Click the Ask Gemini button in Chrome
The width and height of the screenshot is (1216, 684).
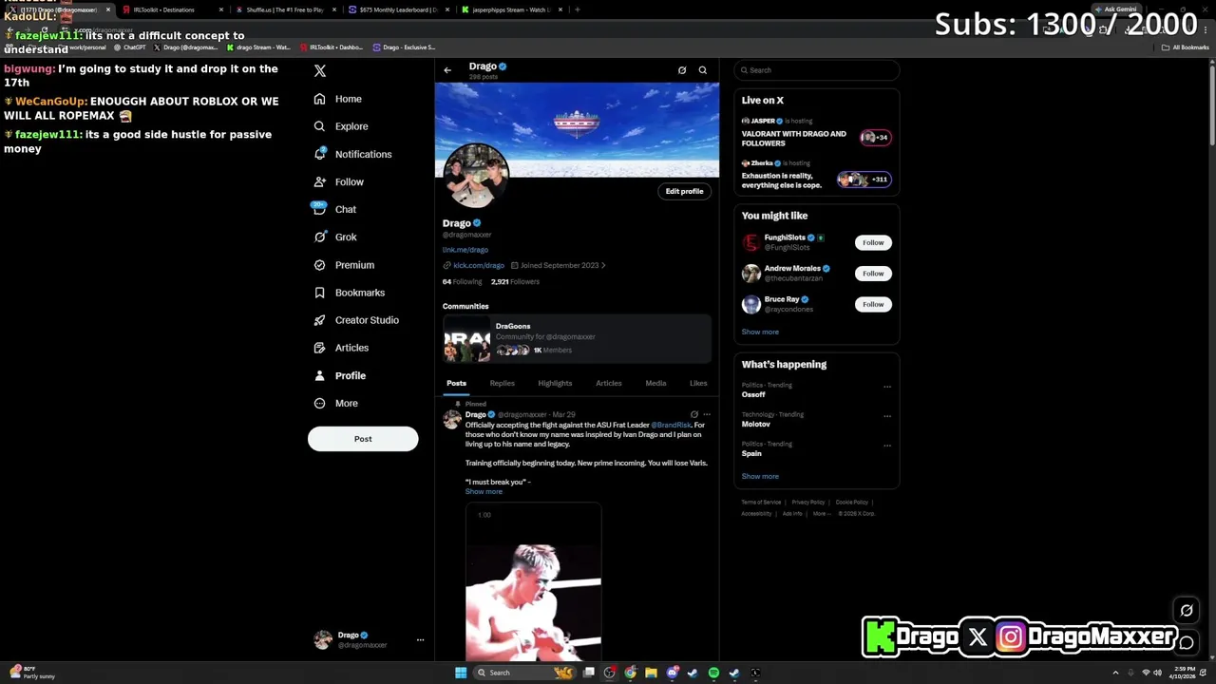click(x=1115, y=9)
